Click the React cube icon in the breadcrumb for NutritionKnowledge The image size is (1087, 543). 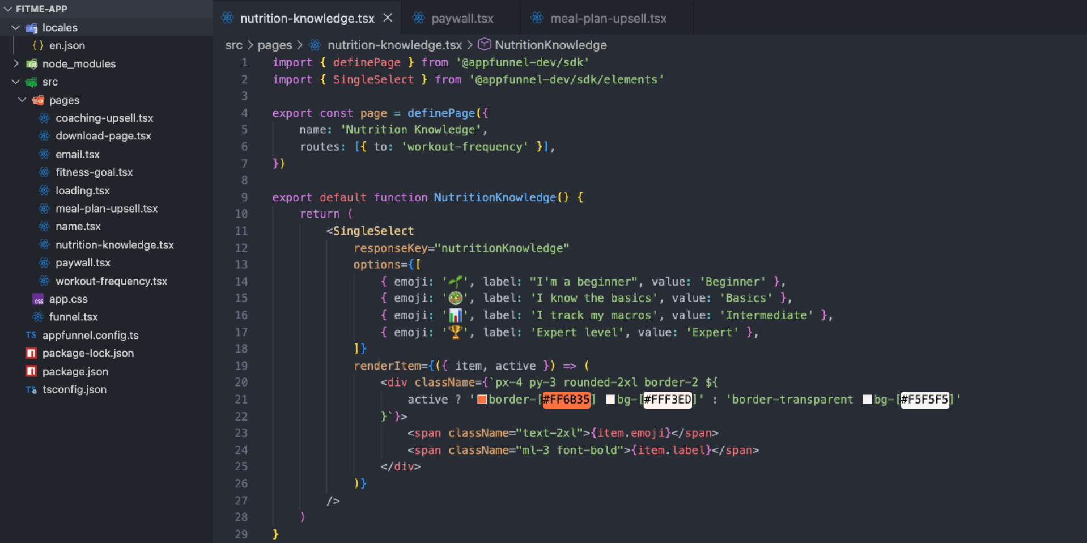pyautogui.click(x=485, y=45)
